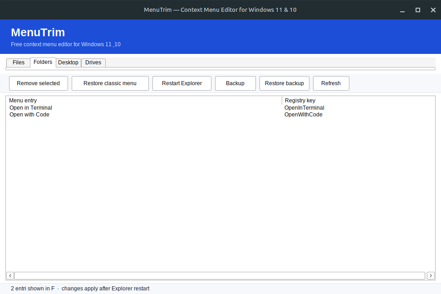Click Restore classic menu
Screen dimensions: 441x294
point(110,83)
